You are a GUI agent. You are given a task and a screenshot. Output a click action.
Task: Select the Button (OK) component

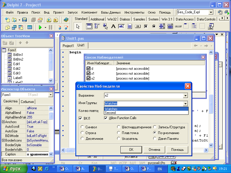click(x=138, y=27)
